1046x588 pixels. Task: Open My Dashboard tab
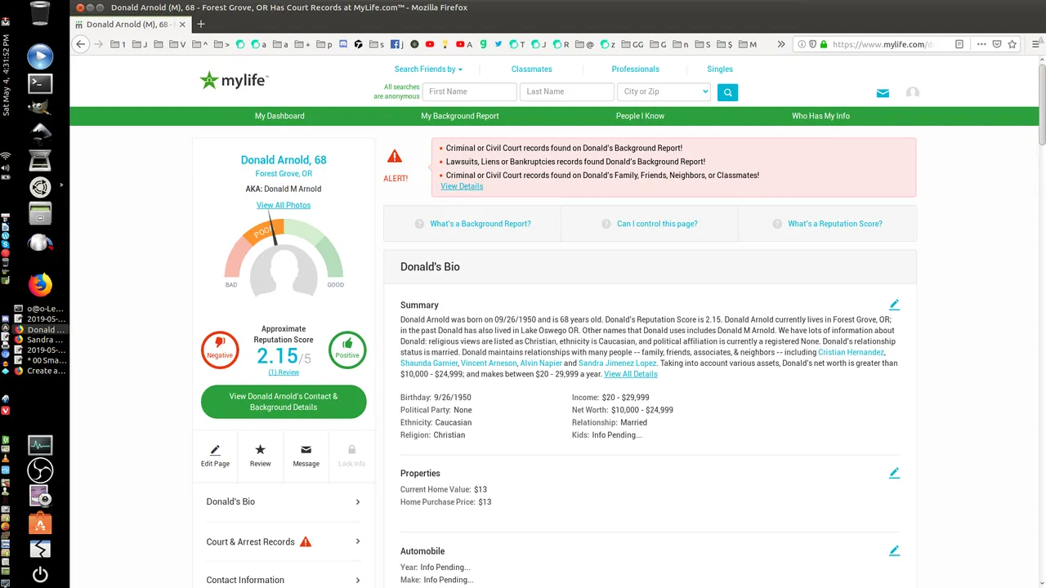click(x=279, y=116)
